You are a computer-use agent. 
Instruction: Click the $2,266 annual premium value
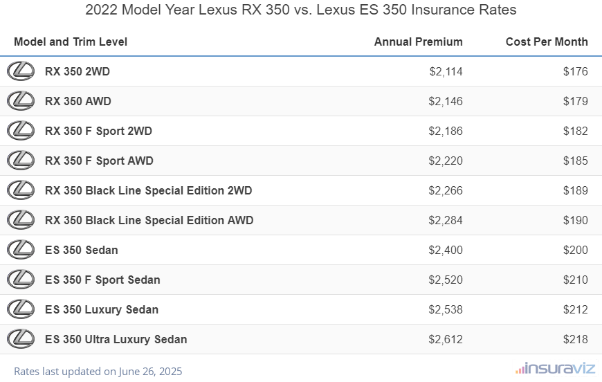point(446,190)
